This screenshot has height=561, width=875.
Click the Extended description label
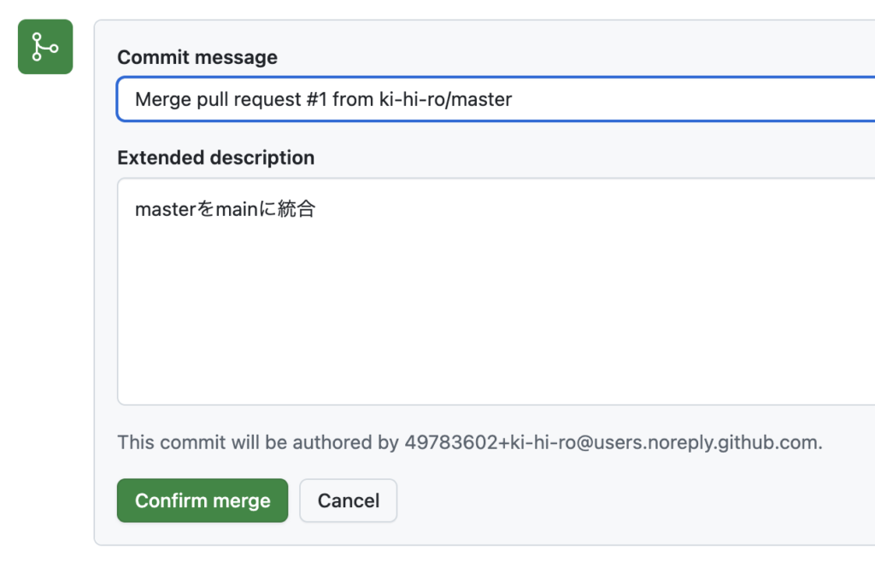(x=215, y=158)
